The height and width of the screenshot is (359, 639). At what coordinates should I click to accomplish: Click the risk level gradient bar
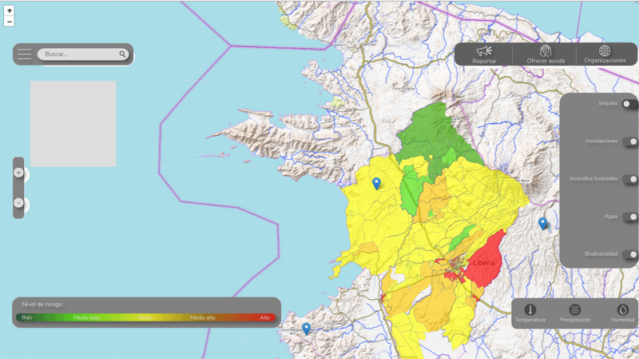[x=146, y=317]
